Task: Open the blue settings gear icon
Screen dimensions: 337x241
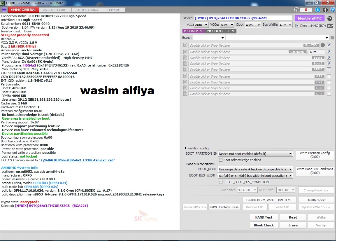Action: click(x=333, y=10)
